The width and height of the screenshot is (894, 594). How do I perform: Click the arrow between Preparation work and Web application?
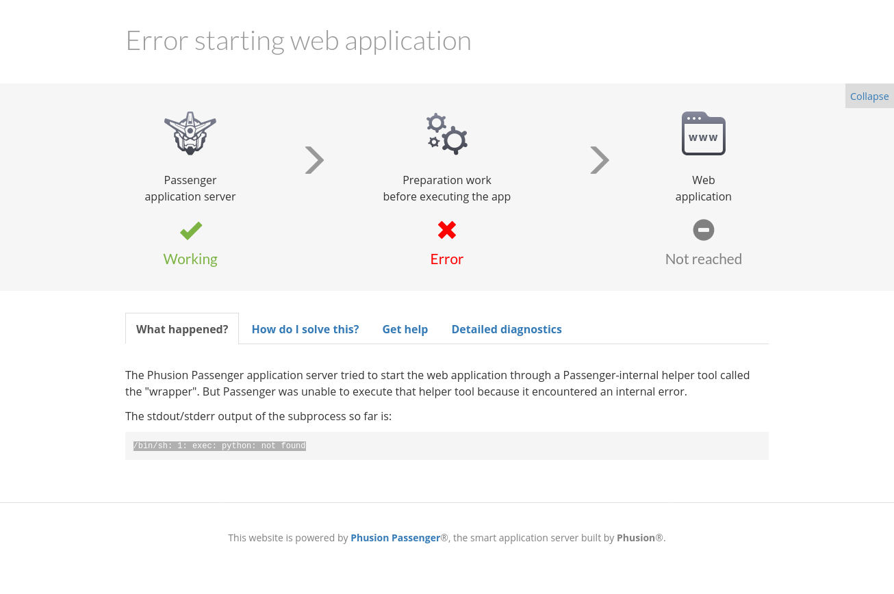click(600, 159)
